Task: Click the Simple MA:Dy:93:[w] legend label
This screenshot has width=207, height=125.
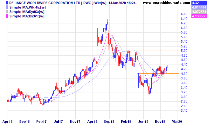Action: click(27, 12)
